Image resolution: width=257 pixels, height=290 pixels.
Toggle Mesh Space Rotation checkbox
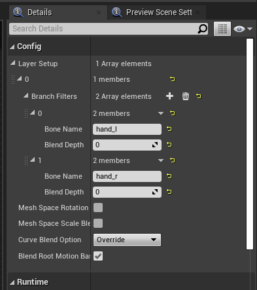[98, 208]
